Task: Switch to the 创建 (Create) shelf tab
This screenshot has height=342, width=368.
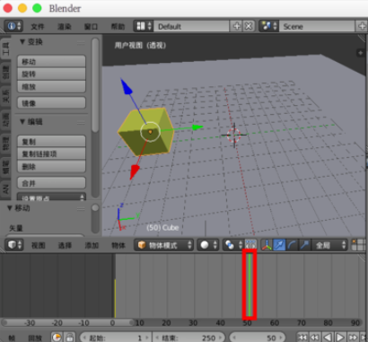Action: 5,72
